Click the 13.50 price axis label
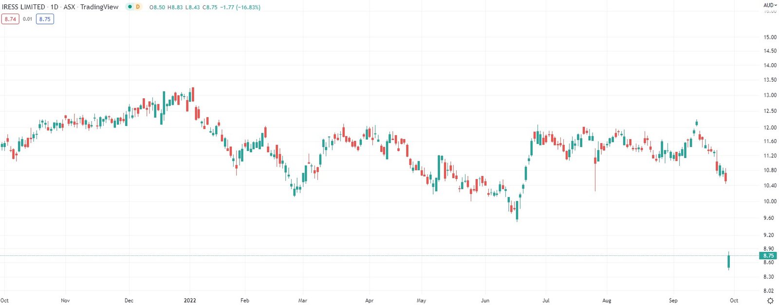Screen dimensions: 779x305 coord(770,80)
